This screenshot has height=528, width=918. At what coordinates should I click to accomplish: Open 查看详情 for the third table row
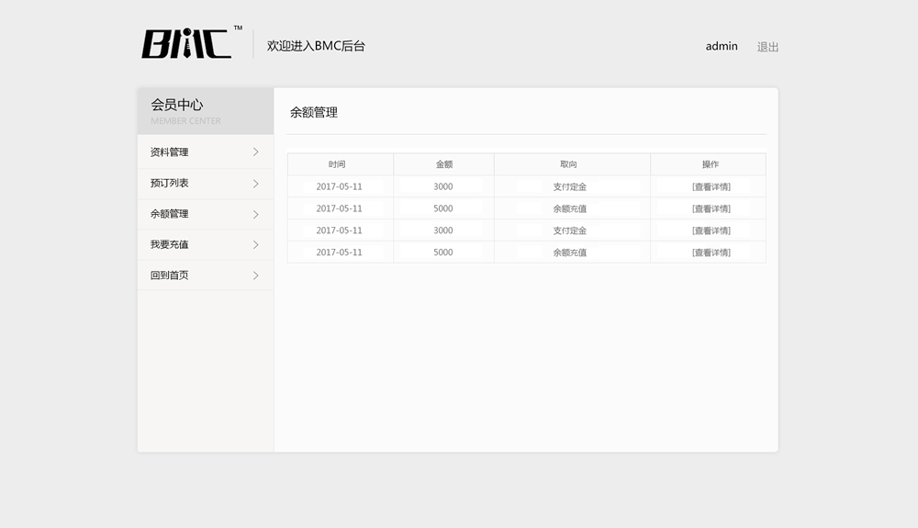(x=711, y=230)
